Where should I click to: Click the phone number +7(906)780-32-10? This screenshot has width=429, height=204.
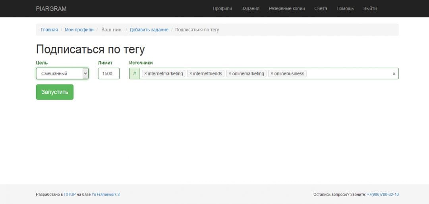[x=383, y=195]
